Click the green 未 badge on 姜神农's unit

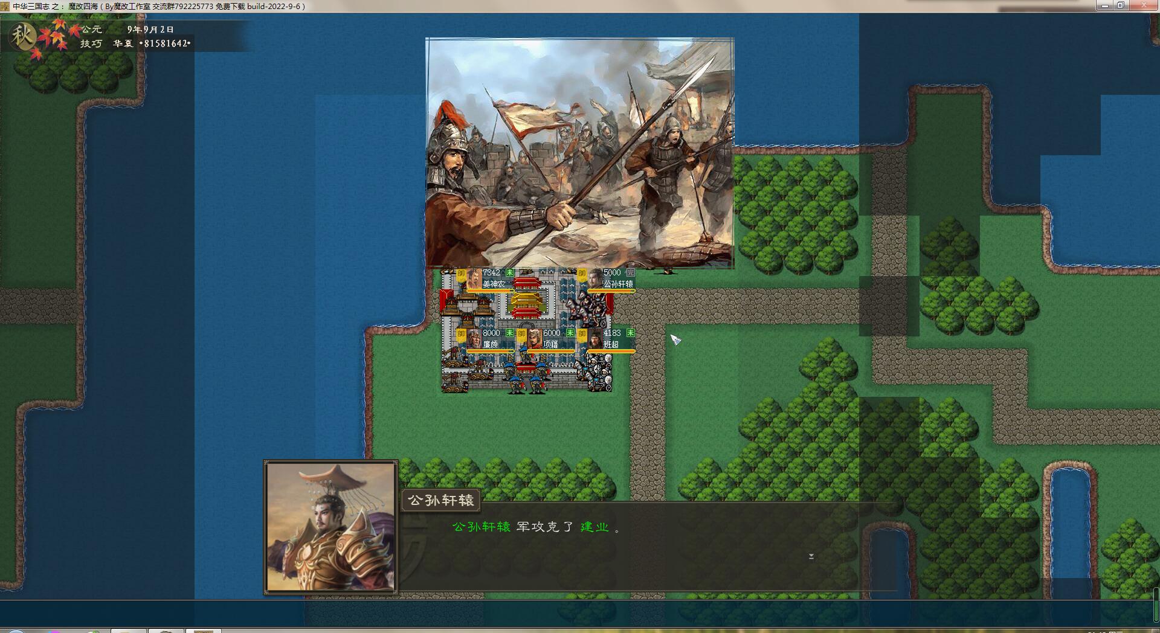pyautogui.click(x=510, y=273)
